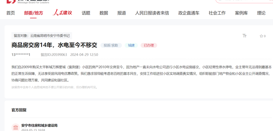Open the 人民建议 section from the nav bar

(62, 13)
